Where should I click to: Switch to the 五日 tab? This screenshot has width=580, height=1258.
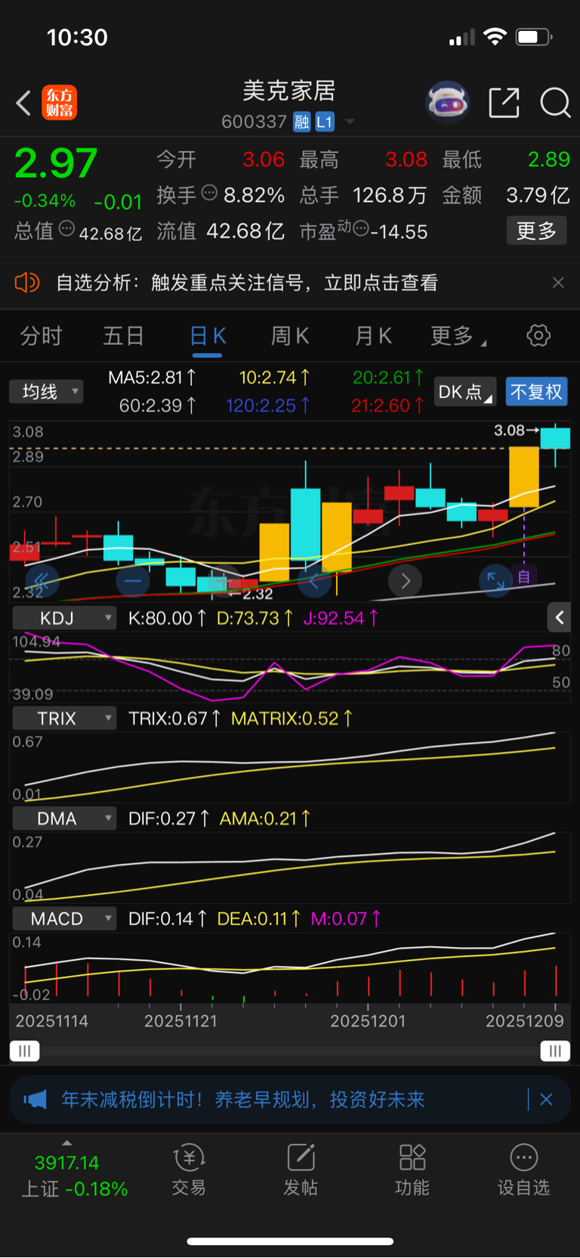point(123,336)
